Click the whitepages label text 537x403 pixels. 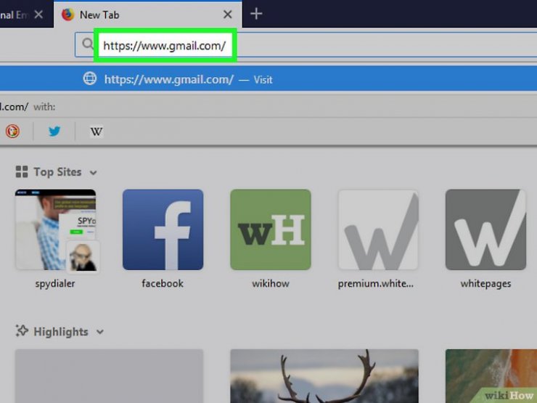coord(485,284)
